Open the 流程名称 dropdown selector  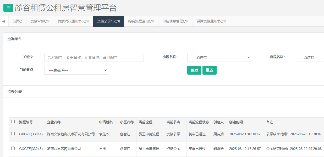pyautogui.click(x=309, y=57)
